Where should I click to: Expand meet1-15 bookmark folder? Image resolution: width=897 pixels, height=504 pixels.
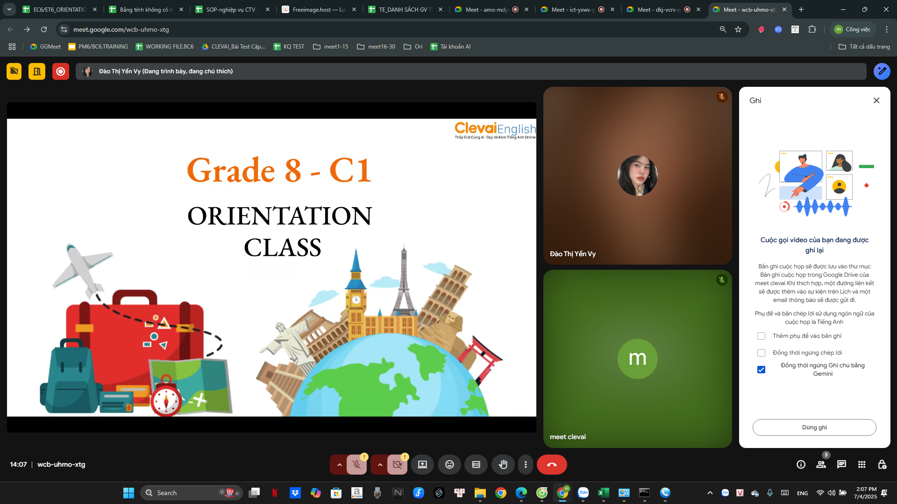point(330,47)
